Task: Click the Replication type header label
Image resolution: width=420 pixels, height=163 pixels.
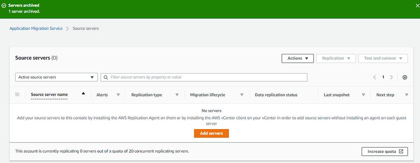Action: (x=146, y=95)
